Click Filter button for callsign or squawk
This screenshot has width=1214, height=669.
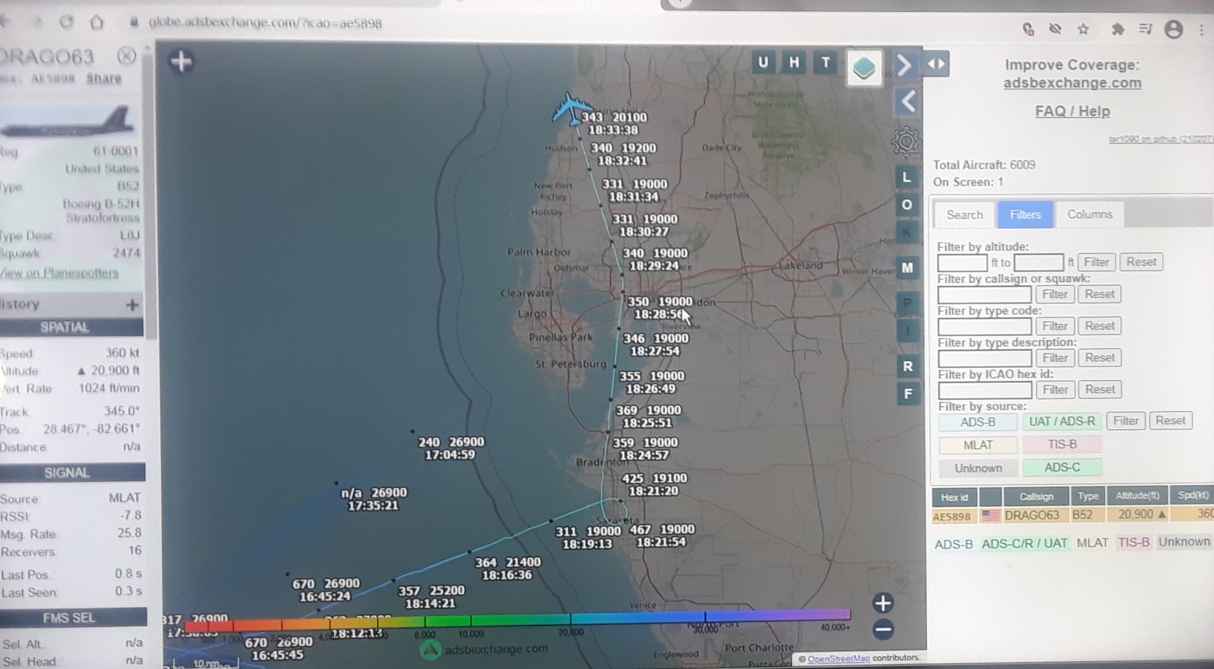[1055, 294]
